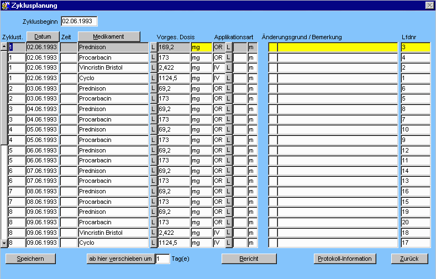Click application type L button in Lfdnr 3 row
The width and height of the screenshot is (436, 279).
tap(228, 48)
